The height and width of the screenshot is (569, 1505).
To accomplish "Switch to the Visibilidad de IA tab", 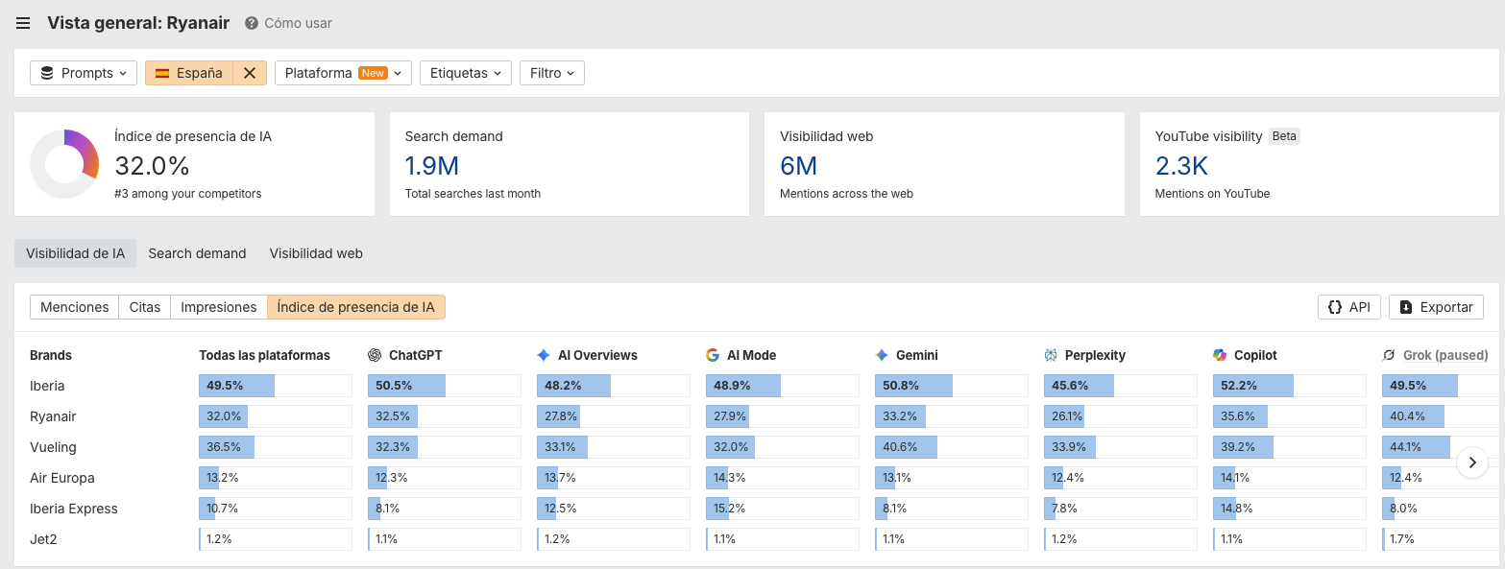I will pyautogui.click(x=75, y=253).
